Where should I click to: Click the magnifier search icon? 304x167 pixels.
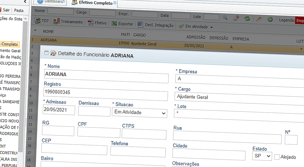pos(225,18)
